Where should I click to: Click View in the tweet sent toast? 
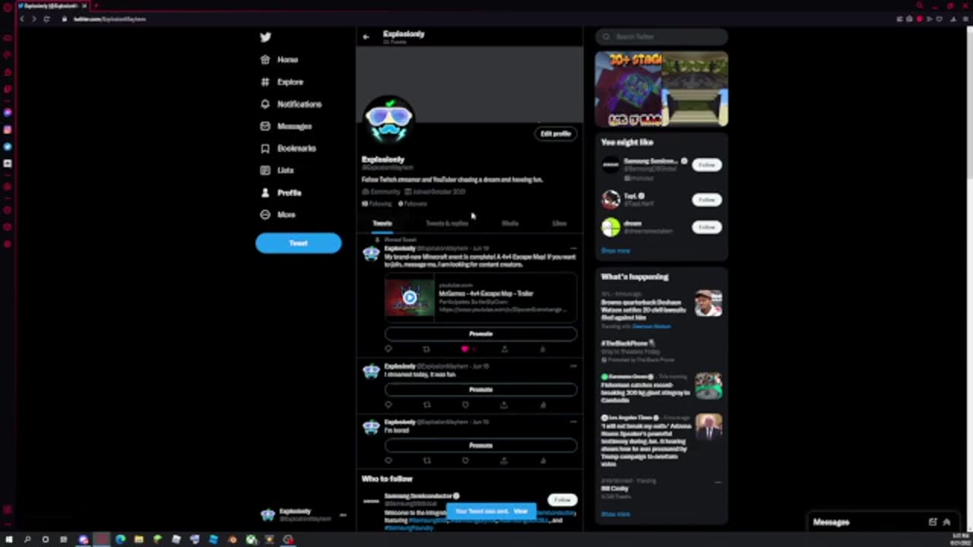tap(520, 511)
